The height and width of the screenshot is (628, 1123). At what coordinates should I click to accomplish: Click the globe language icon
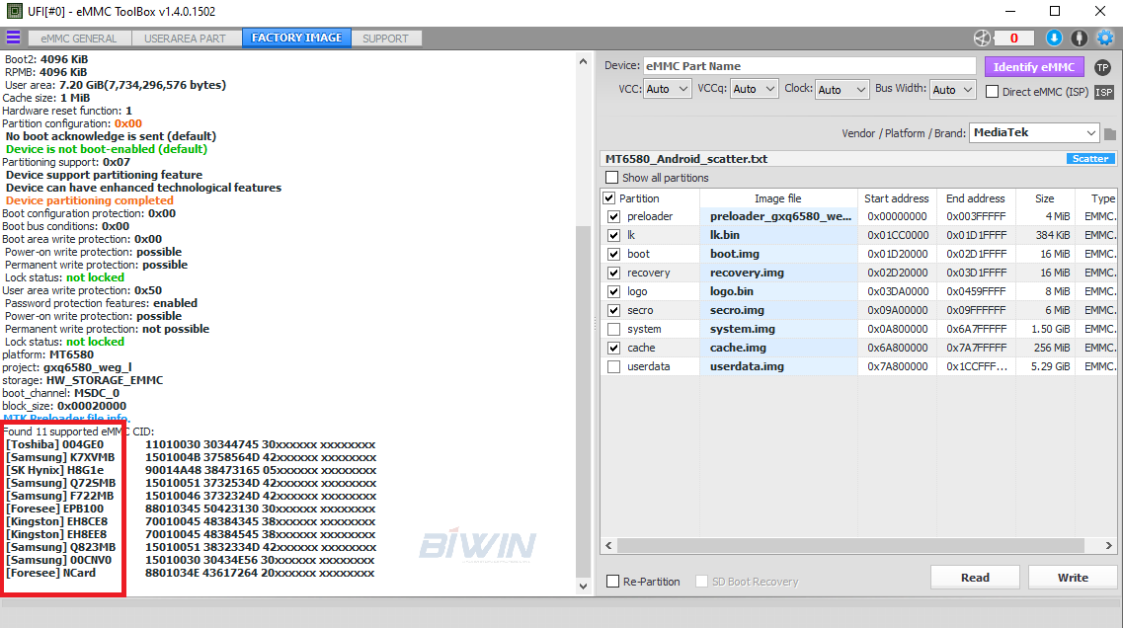pyautogui.click(x=982, y=38)
